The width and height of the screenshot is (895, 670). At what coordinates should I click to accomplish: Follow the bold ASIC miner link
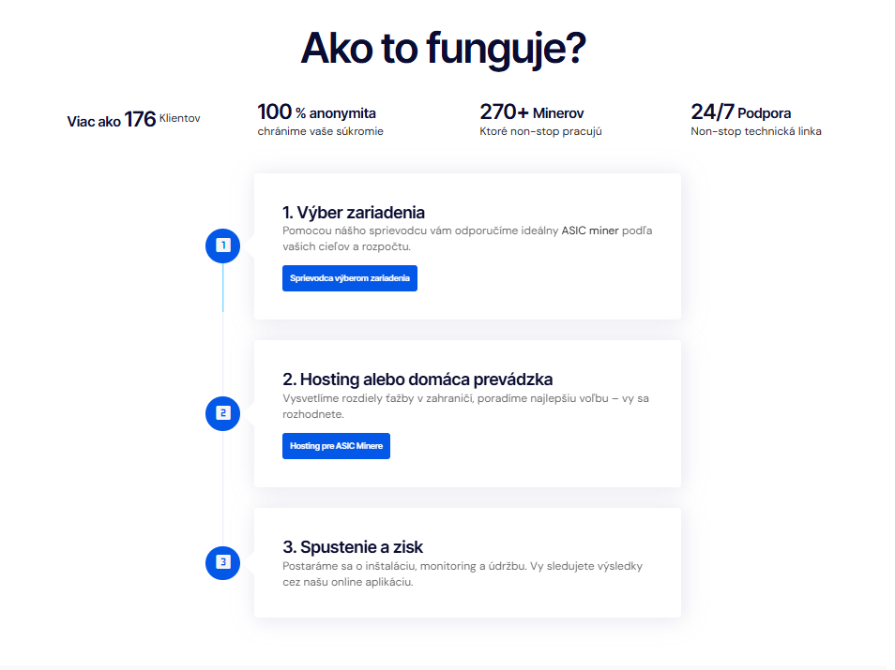pos(590,231)
